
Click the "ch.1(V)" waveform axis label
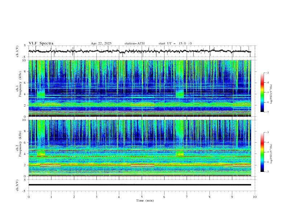17,51
